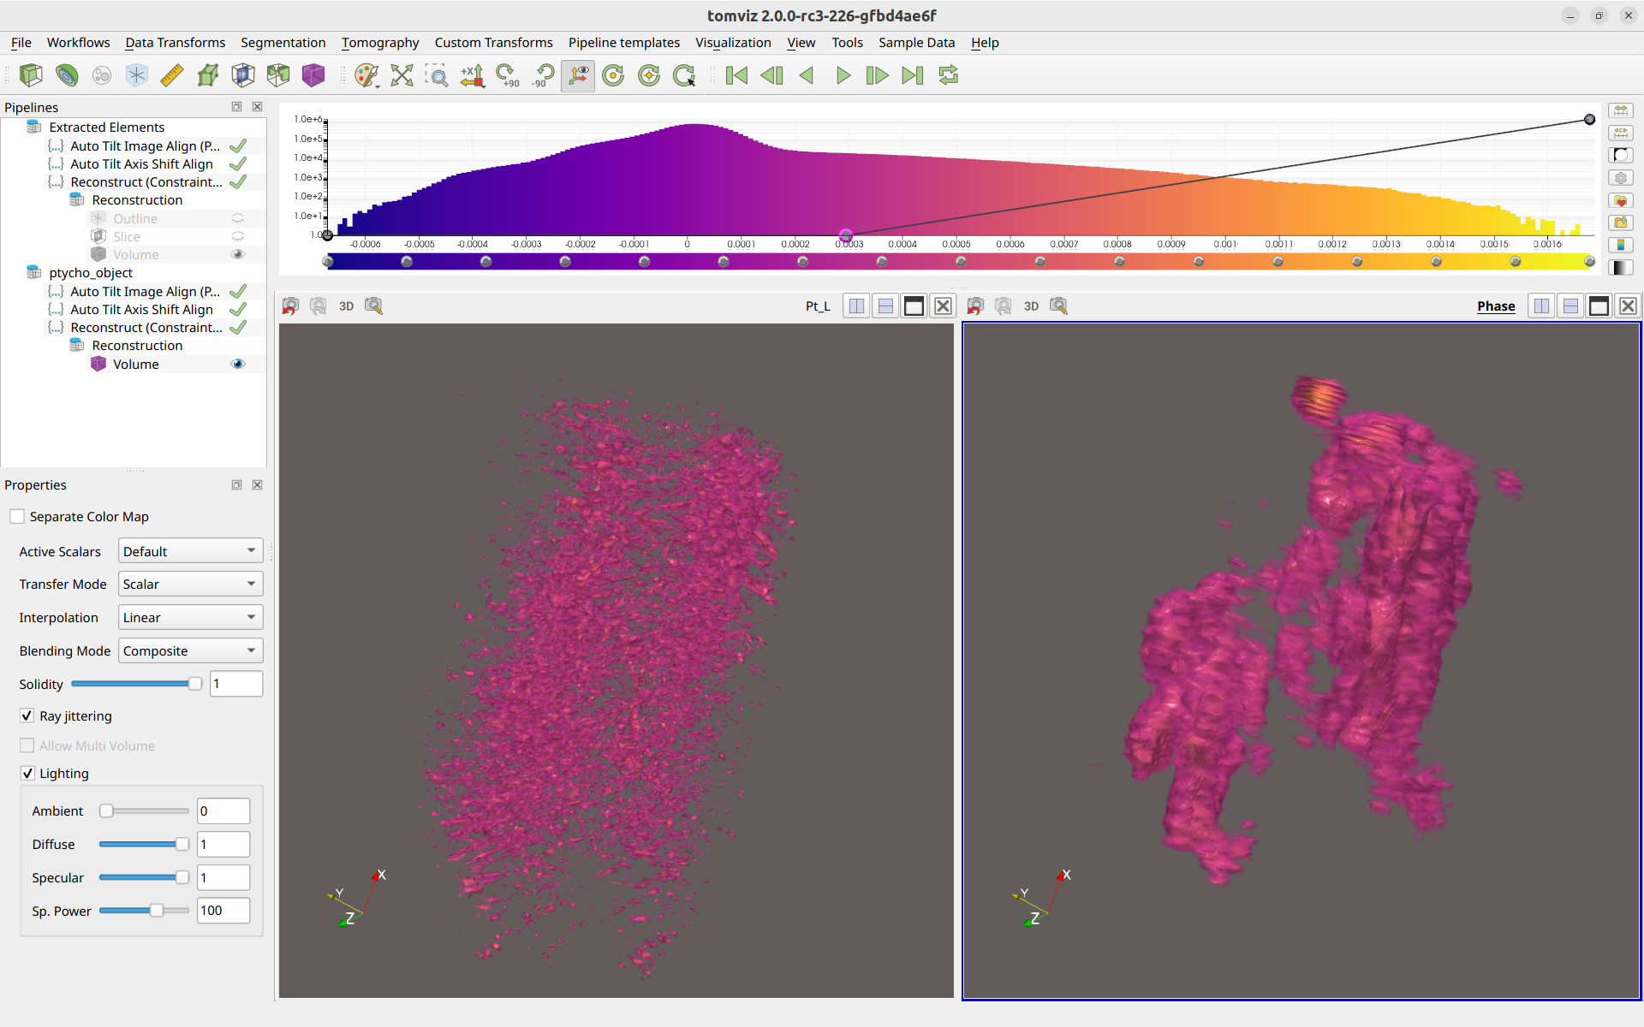Viewport: 1644px width, 1027px height.
Task: Toggle eye on ptycho_object Volume
Action: [238, 364]
